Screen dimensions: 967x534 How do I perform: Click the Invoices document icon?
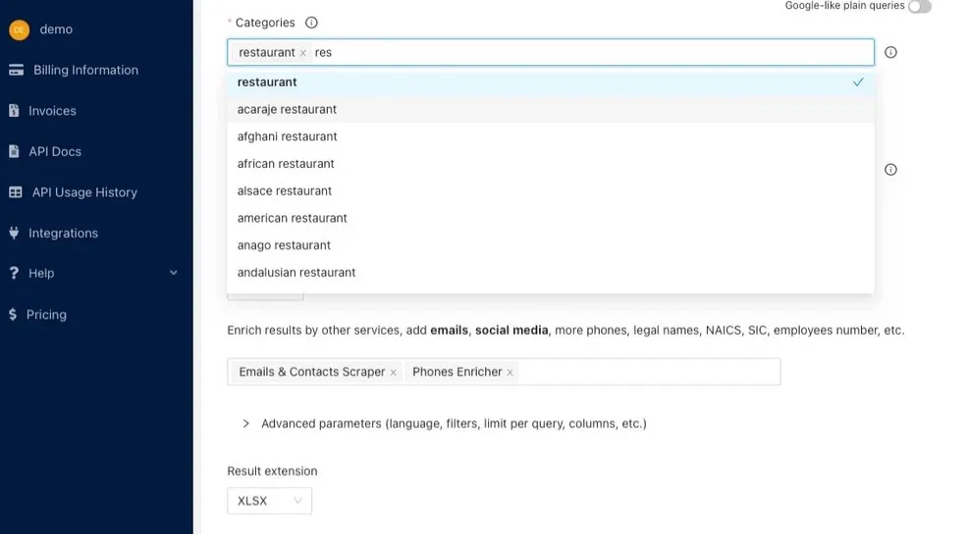[14, 111]
